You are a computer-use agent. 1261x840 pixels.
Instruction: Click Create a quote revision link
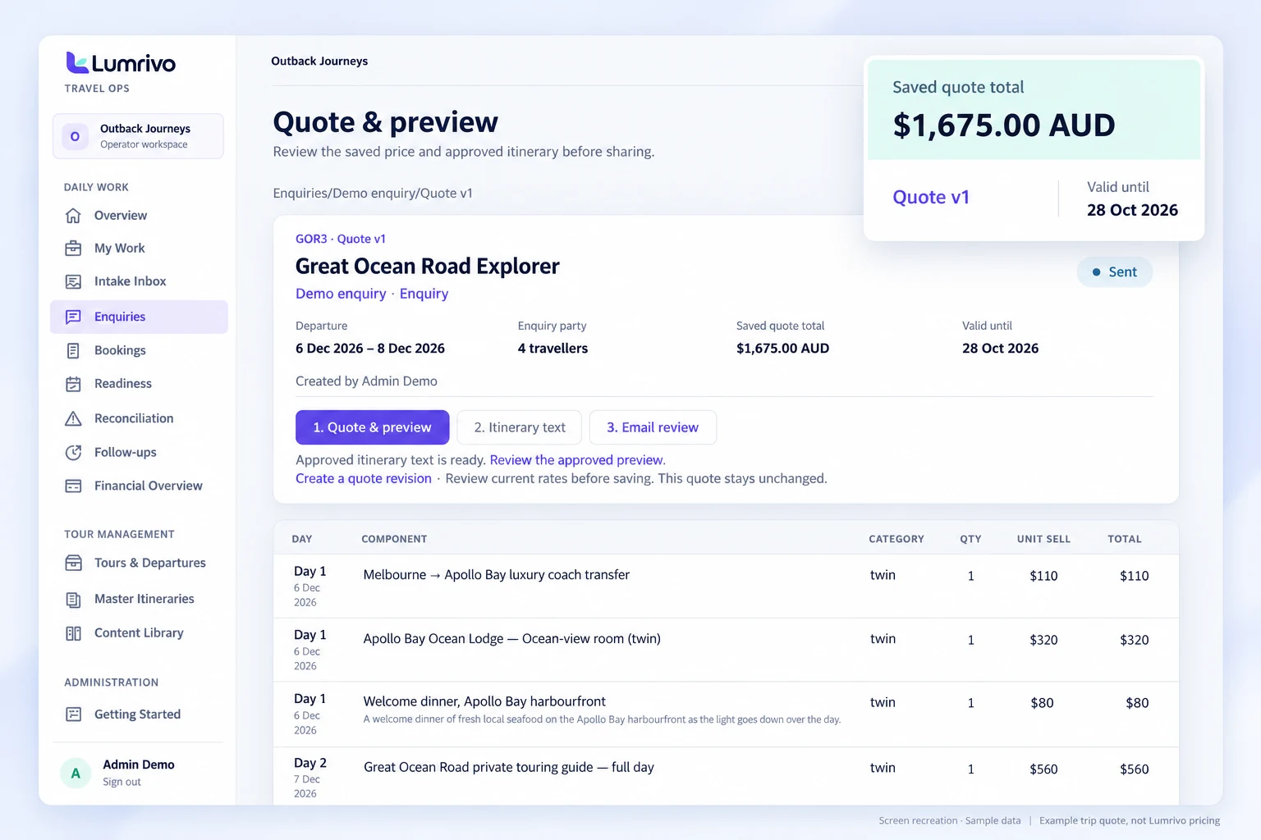(x=364, y=479)
